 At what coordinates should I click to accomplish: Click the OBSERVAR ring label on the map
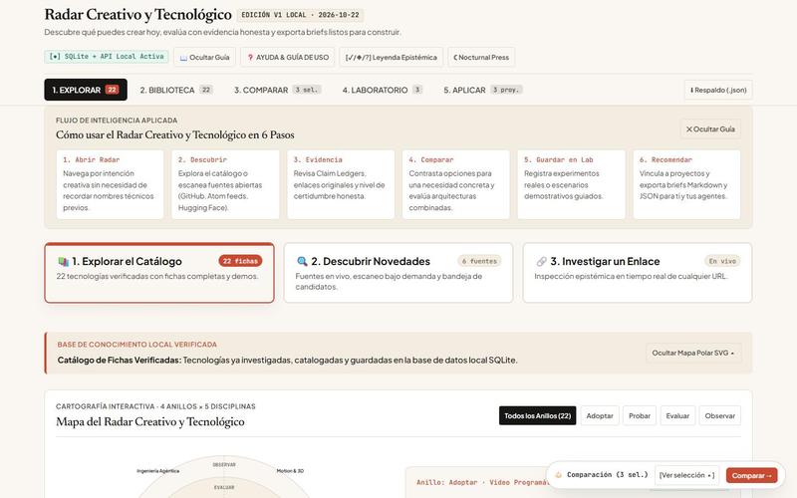point(224,464)
